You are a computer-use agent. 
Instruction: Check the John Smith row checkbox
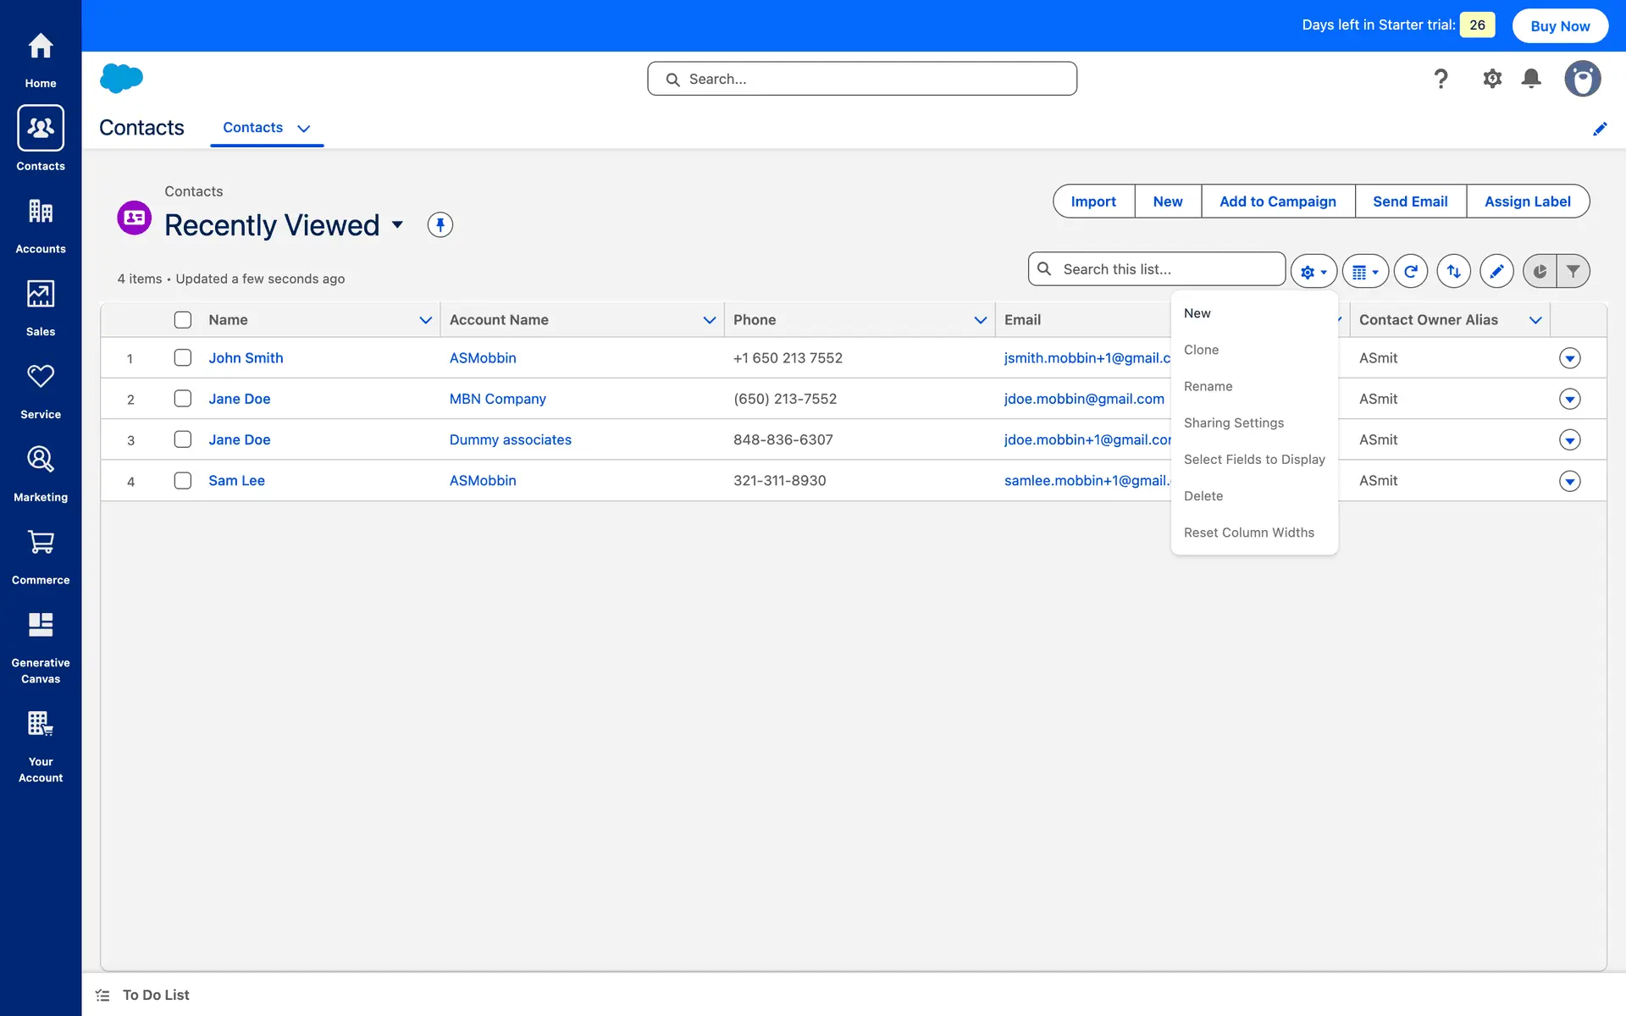183,358
